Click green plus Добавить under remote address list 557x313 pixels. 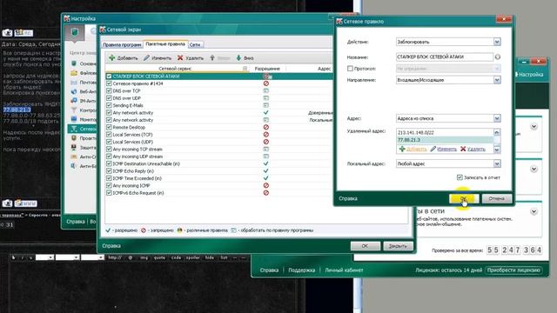(402, 149)
